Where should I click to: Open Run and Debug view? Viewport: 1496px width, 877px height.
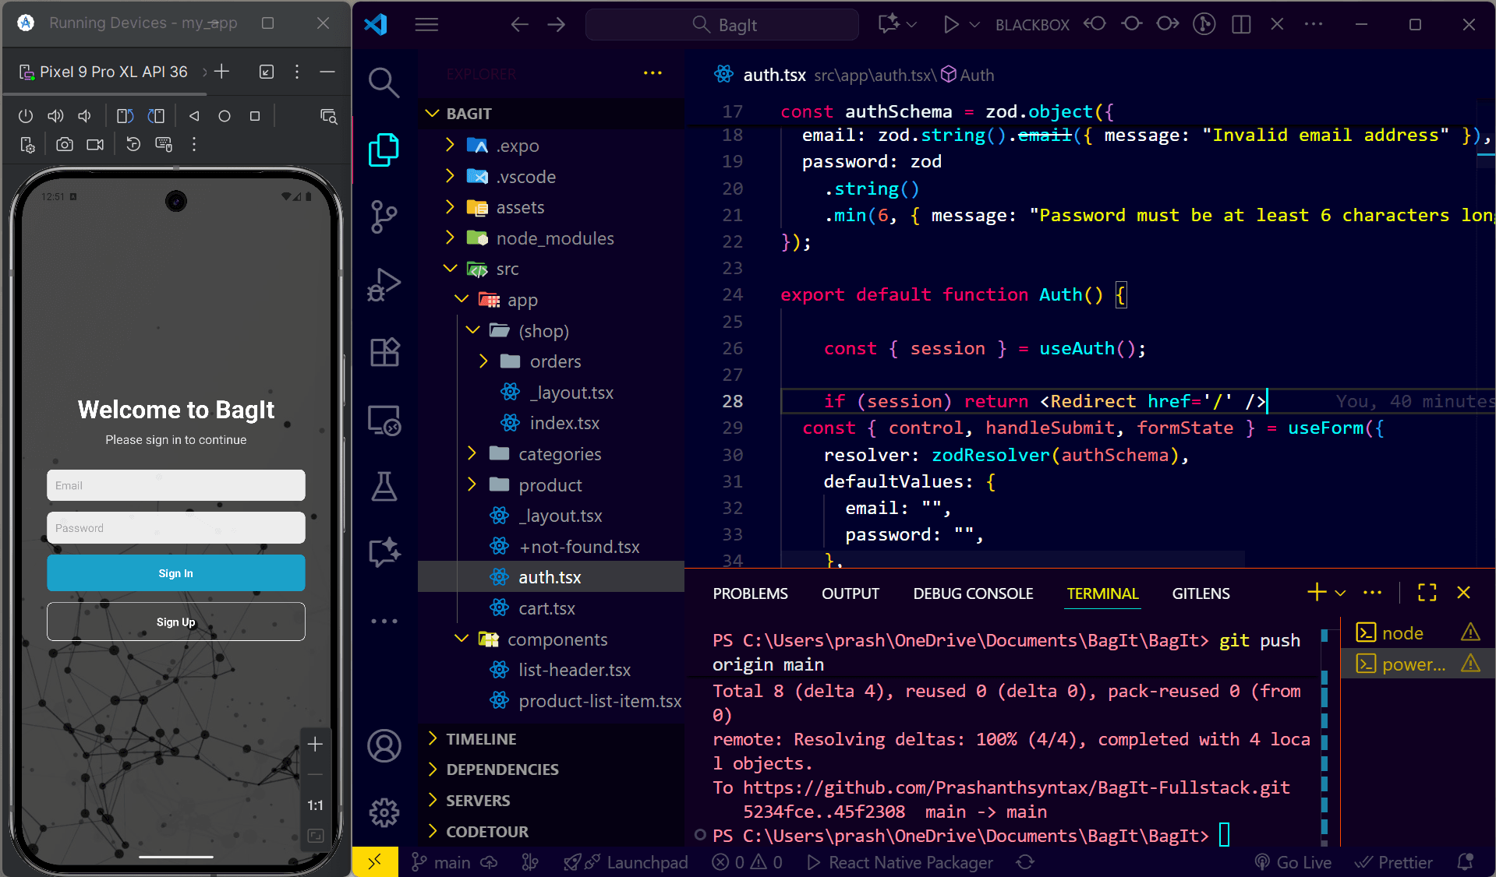[384, 284]
